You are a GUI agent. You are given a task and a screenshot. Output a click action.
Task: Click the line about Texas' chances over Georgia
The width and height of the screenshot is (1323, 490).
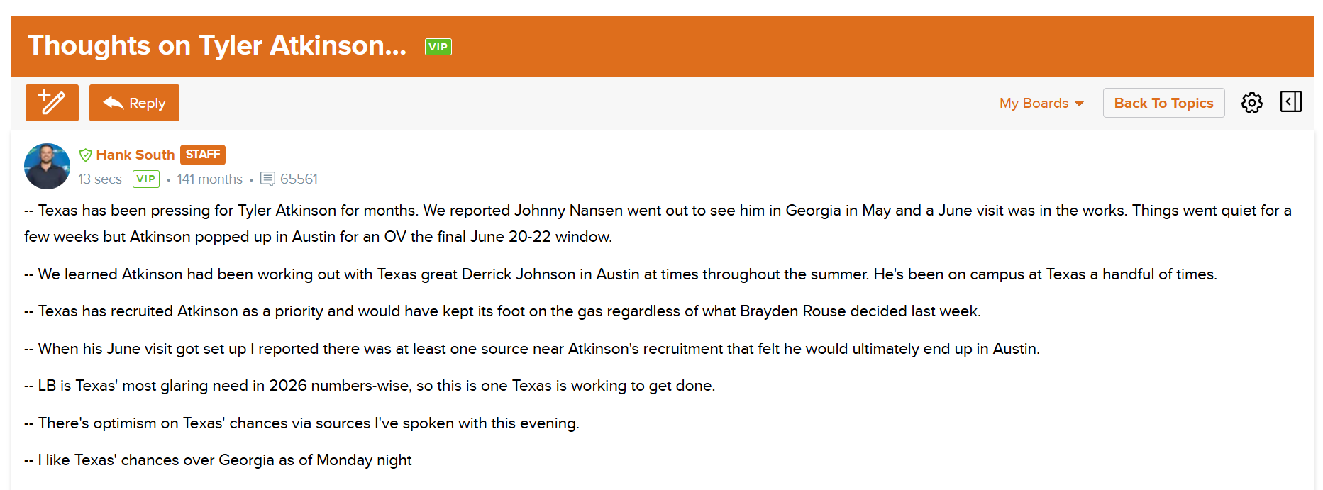point(218,460)
